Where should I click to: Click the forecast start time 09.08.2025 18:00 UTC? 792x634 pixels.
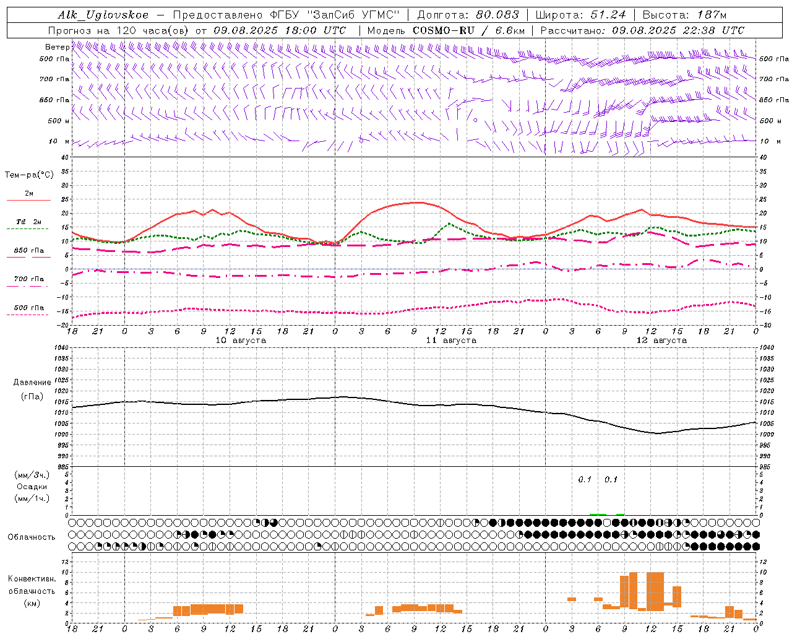pos(280,30)
